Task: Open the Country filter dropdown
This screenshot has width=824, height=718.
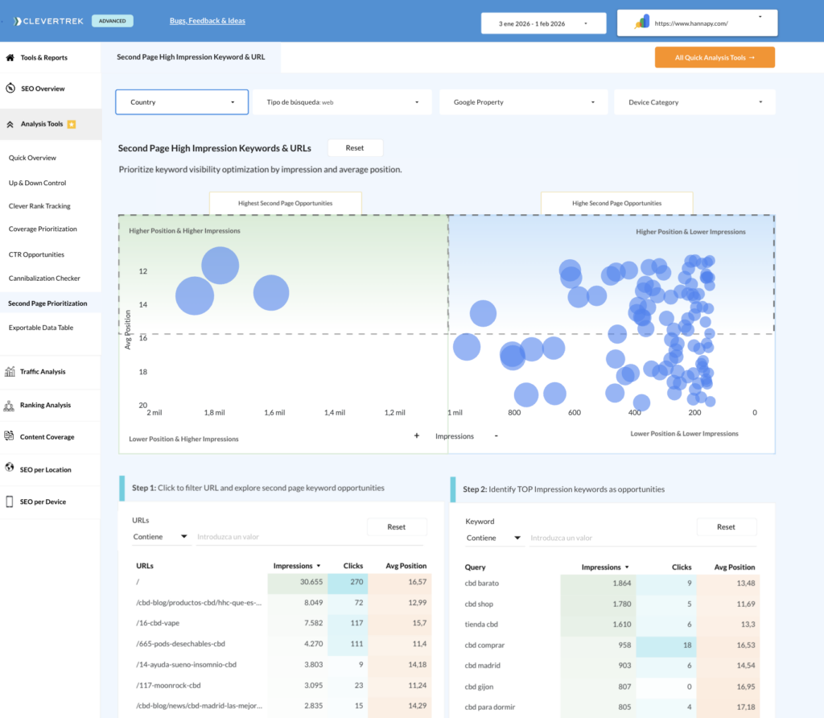Action: pyautogui.click(x=181, y=102)
